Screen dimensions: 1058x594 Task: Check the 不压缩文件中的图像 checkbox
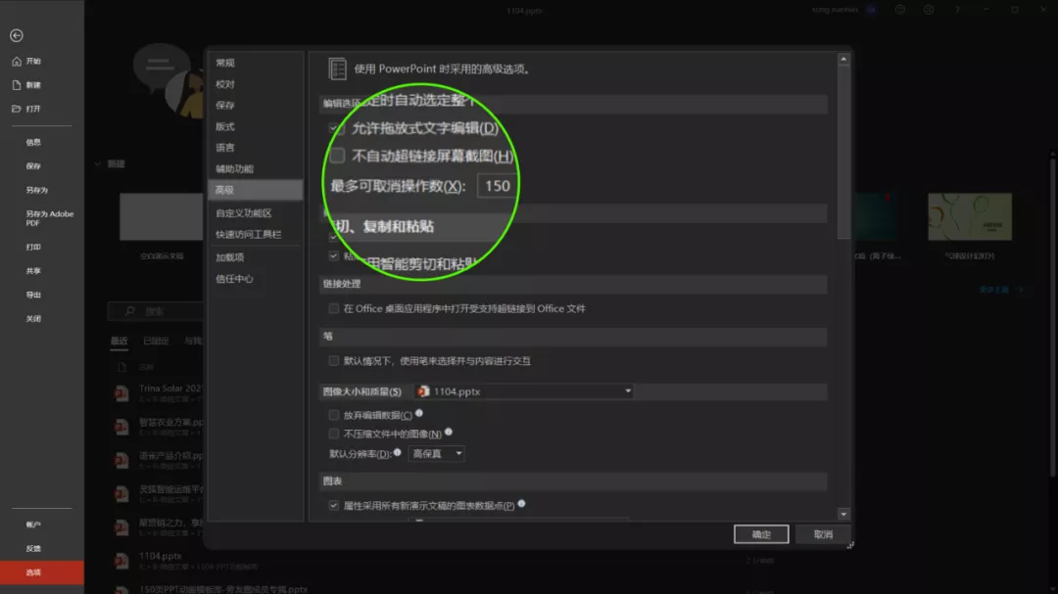334,434
